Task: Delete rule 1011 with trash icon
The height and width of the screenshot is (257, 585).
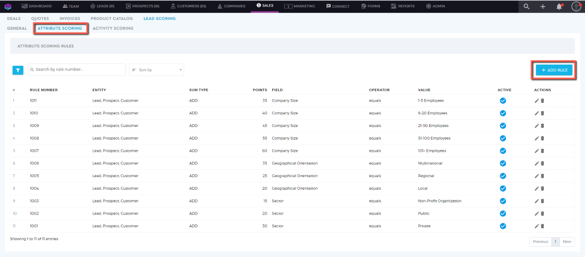Action: click(x=543, y=101)
